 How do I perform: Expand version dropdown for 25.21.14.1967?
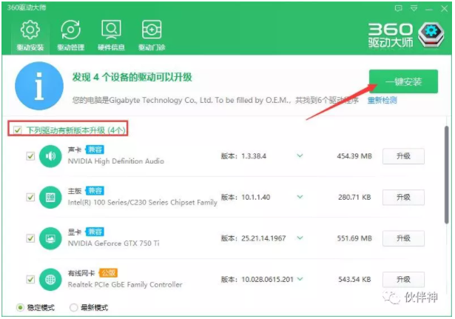300,238
